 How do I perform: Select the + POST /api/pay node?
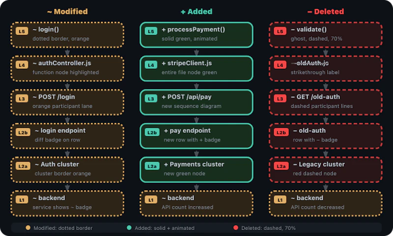click(x=196, y=102)
